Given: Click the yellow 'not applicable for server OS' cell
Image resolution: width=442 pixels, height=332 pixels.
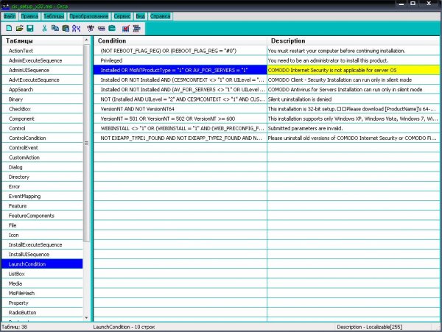Looking at the screenshot, I should pos(353,70).
